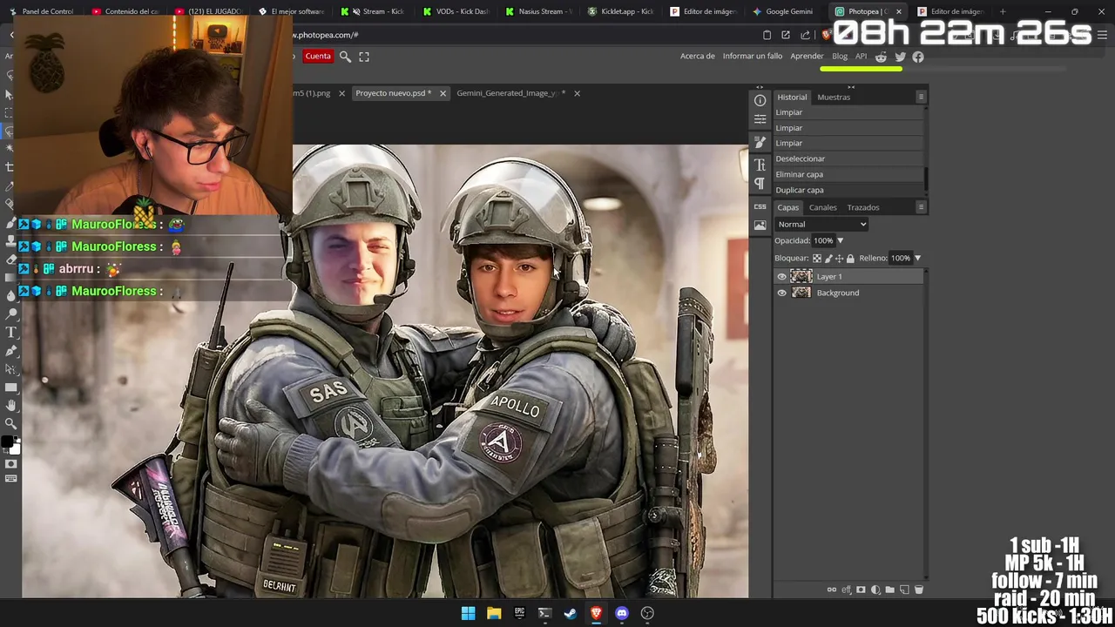Toggle lock transparent pixels checker icon
The width and height of the screenshot is (1115, 627).
pos(817,259)
